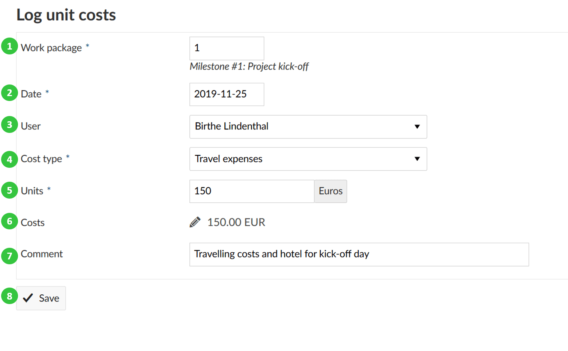Click the User dropdown arrow
The width and height of the screenshot is (568, 351).
coord(417,127)
